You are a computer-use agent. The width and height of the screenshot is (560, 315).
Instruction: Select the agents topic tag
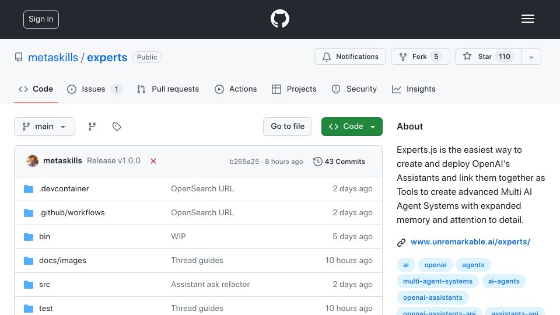473,265
